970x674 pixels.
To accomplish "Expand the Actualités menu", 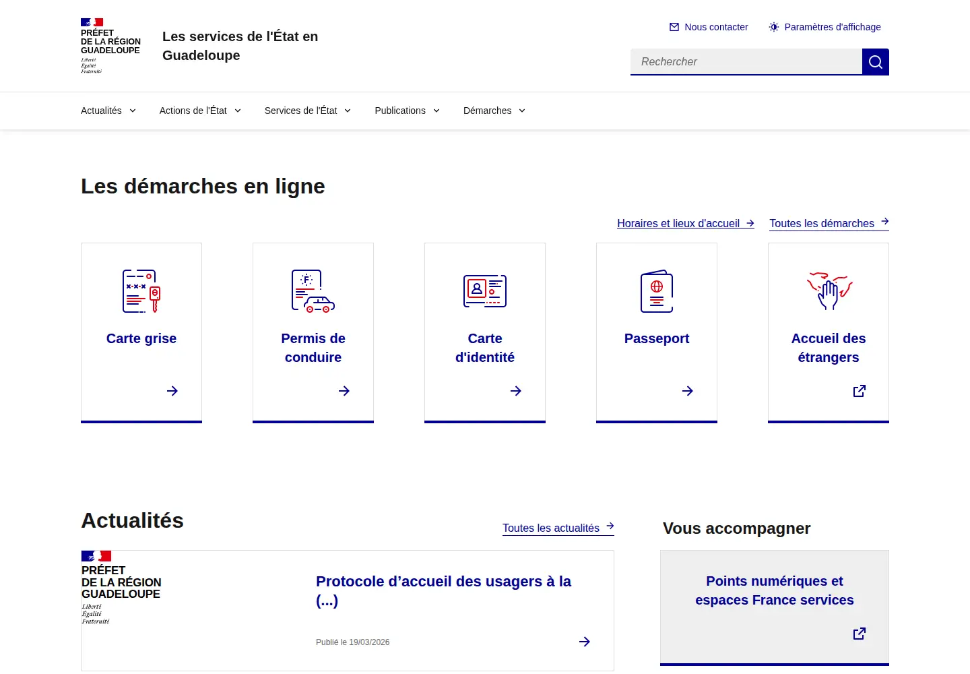I will pyautogui.click(x=108, y=111).
